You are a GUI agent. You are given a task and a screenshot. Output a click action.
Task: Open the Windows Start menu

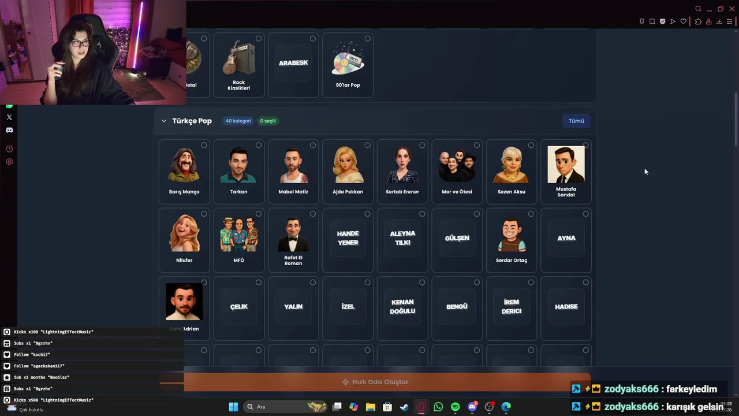(233, 407)
